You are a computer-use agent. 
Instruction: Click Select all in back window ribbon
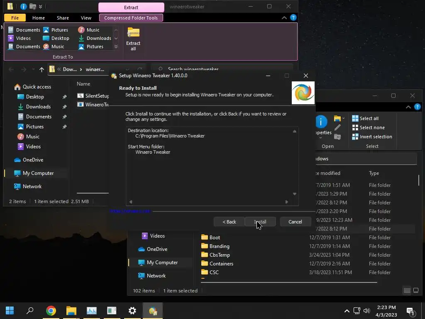coord(365,118)
